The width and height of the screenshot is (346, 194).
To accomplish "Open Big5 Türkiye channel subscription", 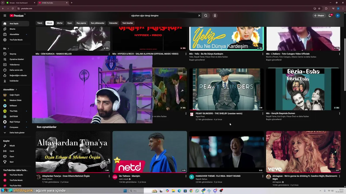I will pyautogui.click(x=15, y=122).
